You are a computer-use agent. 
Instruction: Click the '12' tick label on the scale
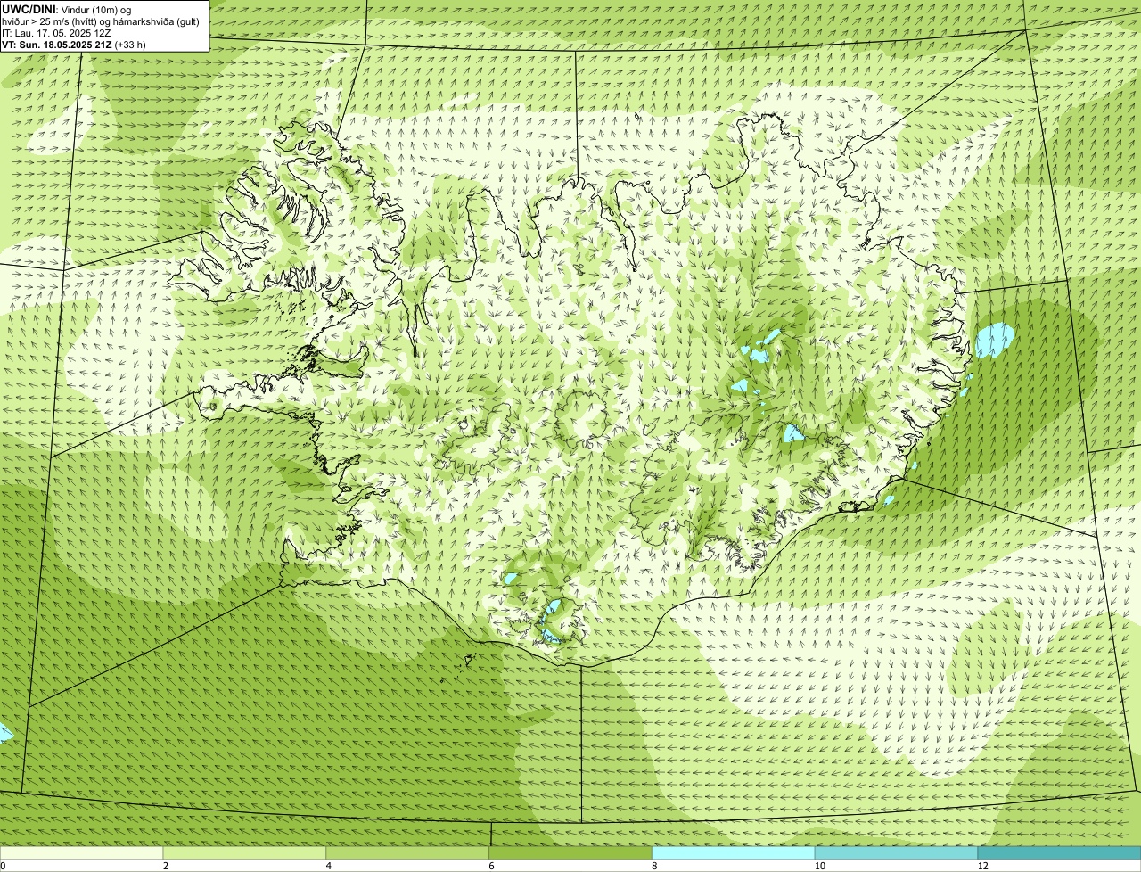point(983,866)
